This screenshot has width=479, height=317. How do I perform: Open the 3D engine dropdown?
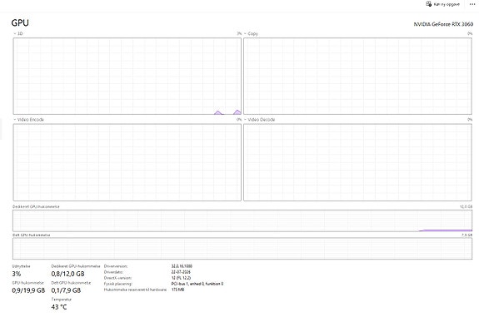18,33
